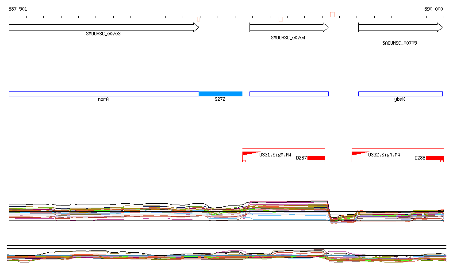Click the dark red square on ruler

click(332, 15)
